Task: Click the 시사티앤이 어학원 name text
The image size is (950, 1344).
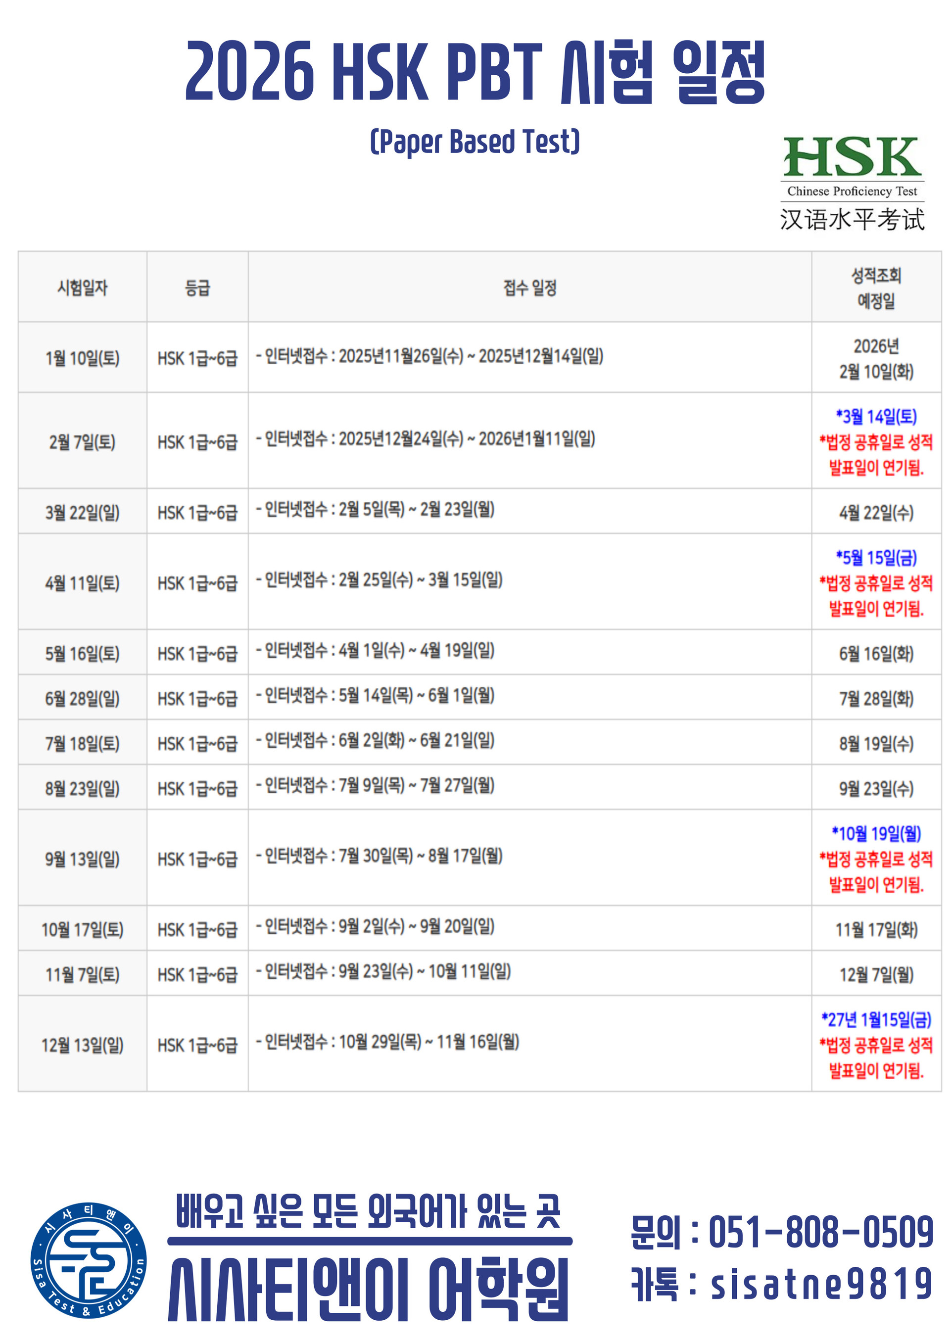Action: 369,1290
